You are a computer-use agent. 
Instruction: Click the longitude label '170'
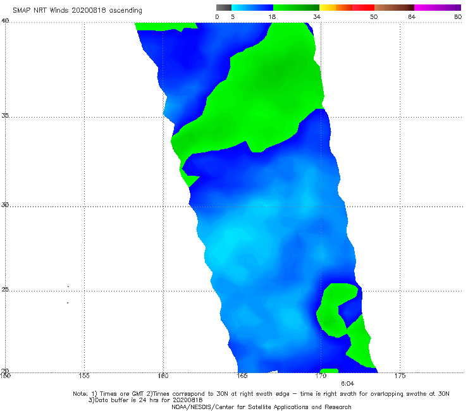pyautogui.click(x=321, y=376)
